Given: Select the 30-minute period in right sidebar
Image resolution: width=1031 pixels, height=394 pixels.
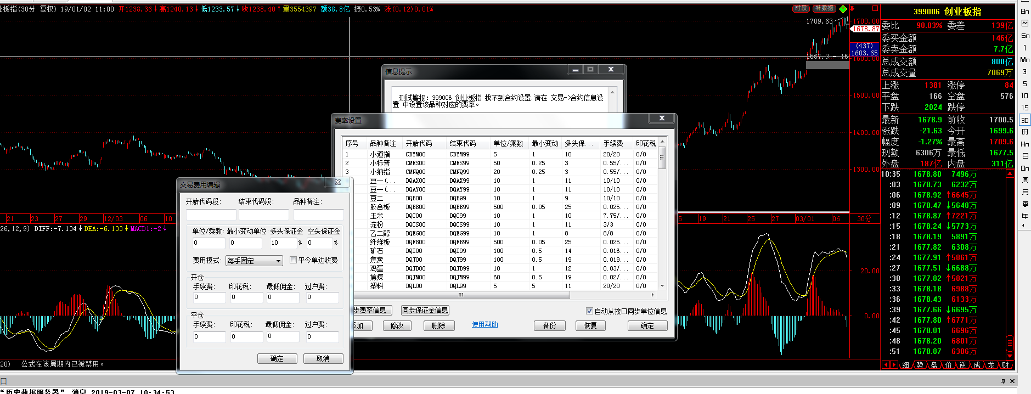Looking at the screenshot, I should (1024, 120).
